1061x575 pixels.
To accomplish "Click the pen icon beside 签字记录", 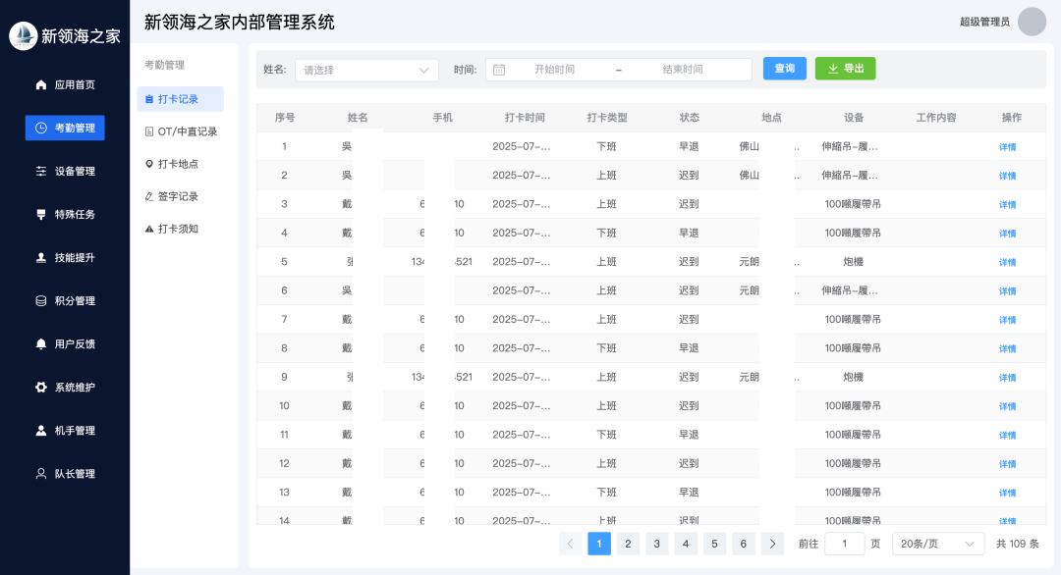I will tap(149, 196).
